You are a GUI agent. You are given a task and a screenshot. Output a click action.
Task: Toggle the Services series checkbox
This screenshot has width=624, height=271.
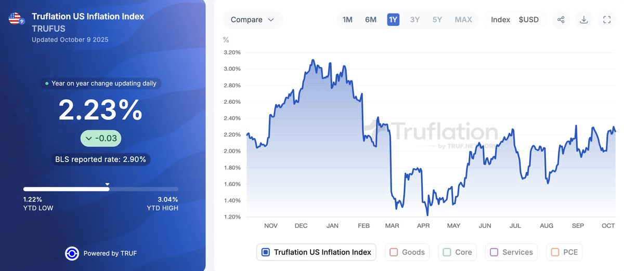[493, 252]
